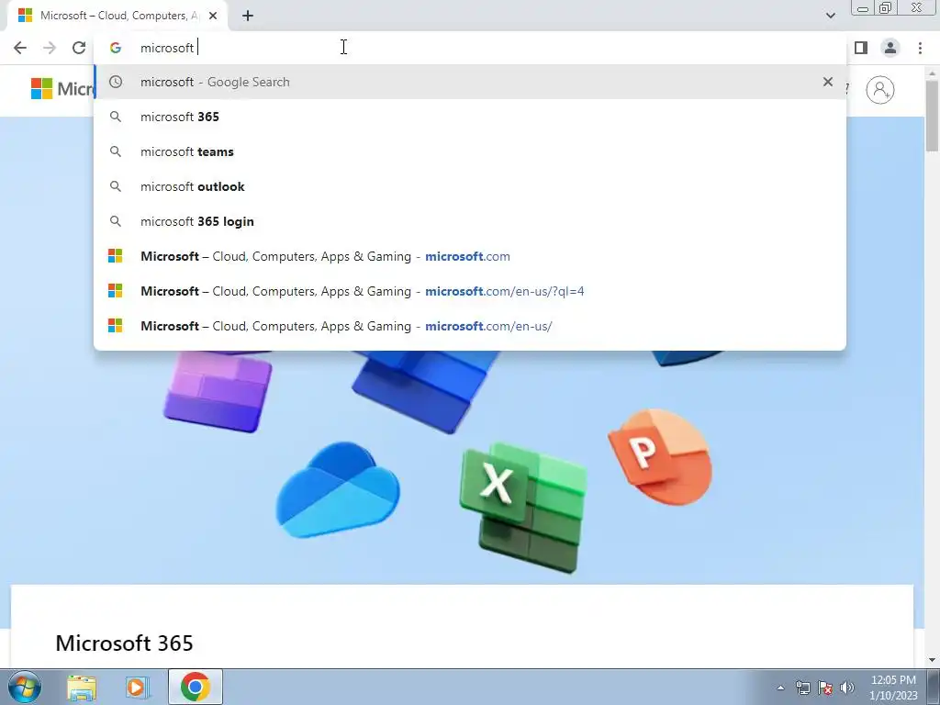940x705 pixels.
Task: Click the volume speaker tray icon
Action: (x=847, y=688)
